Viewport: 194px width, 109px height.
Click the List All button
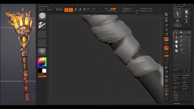177,70
